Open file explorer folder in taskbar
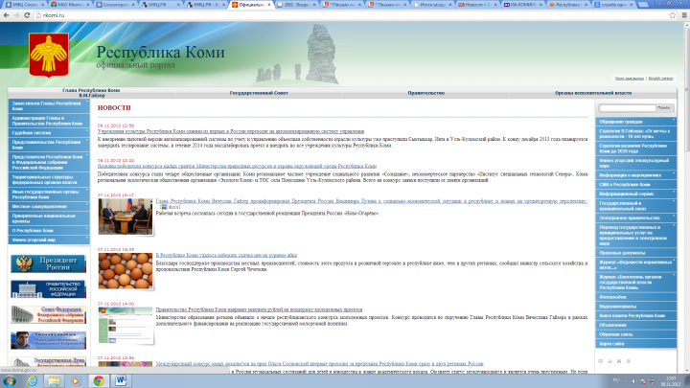690x388 pixels. tap(54, 381)
